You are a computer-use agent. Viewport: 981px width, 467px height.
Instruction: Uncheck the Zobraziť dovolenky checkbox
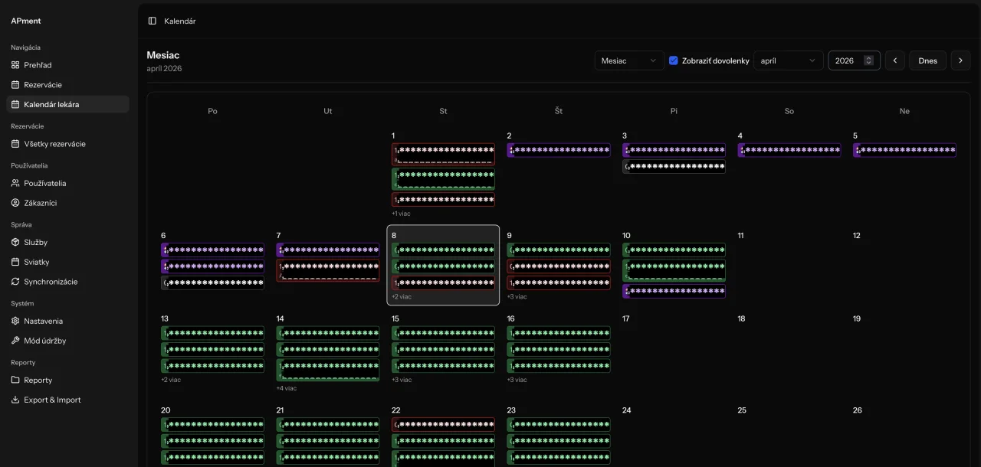tap(674, 60)
